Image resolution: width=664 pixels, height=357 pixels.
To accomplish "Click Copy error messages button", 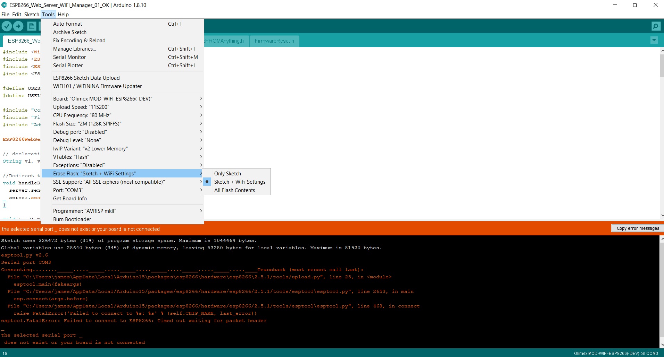I will tap(637, 228).
